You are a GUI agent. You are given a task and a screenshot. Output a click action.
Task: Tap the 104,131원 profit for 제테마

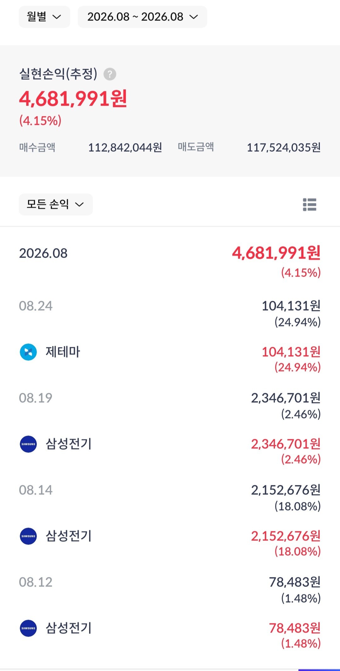coord(291,352)
